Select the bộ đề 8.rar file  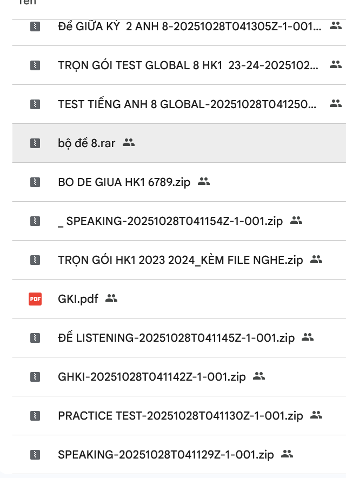86,144
